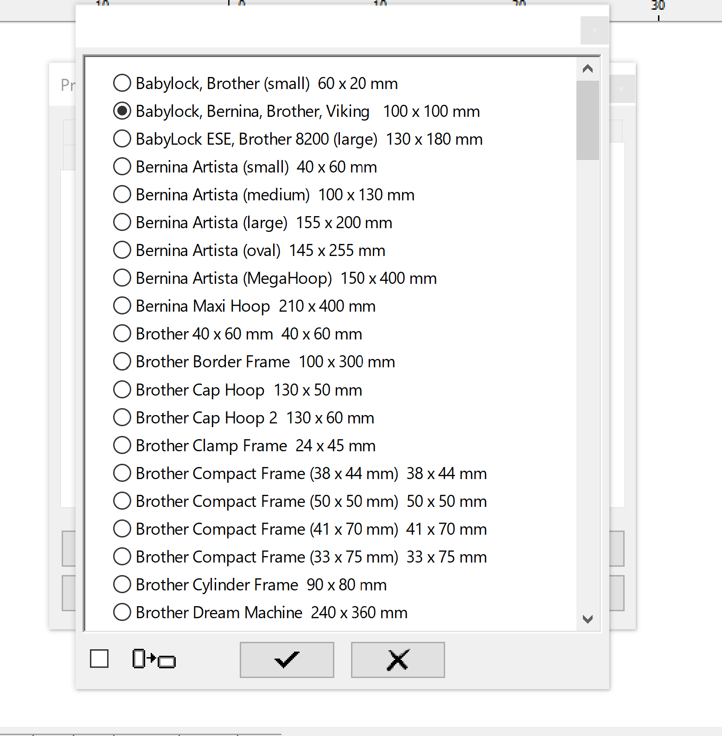The height and width of the screenshot is (736, 722).
Task: Cancel dialog with the X button
Action: click(x=397, y=659)
